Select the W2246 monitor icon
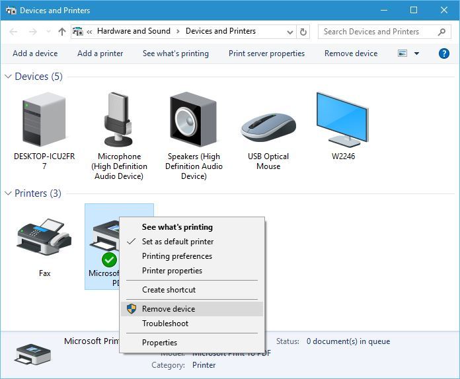Image resolution: width=460 pixels, height=379 pixels. (x=342, y=120)
